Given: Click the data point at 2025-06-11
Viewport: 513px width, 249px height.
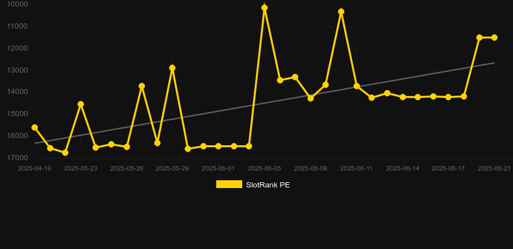Looking at the screenshot, I should (x=357, y=86).
